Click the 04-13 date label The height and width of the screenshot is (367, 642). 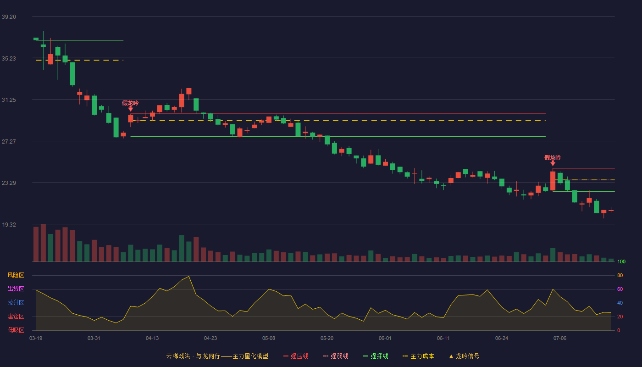(152, 338)
